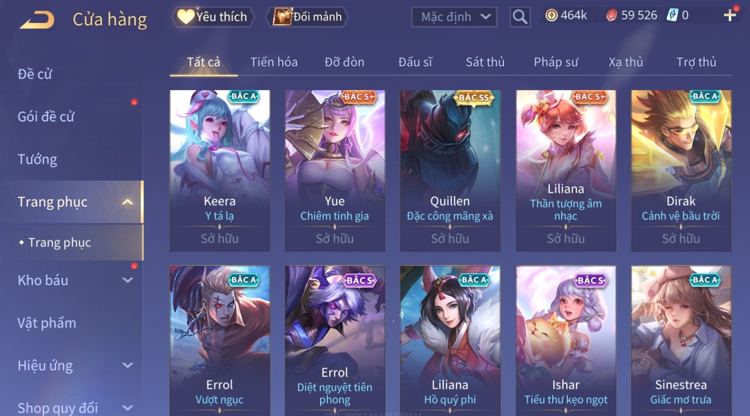Add currency with the plus icon
750x416 pixels.
click(730, 15)
